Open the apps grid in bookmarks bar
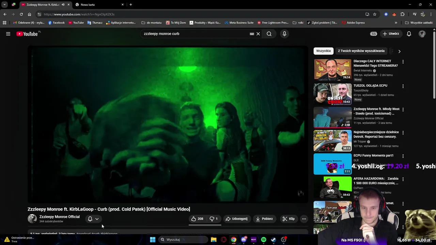 click(x=4, y=23)
